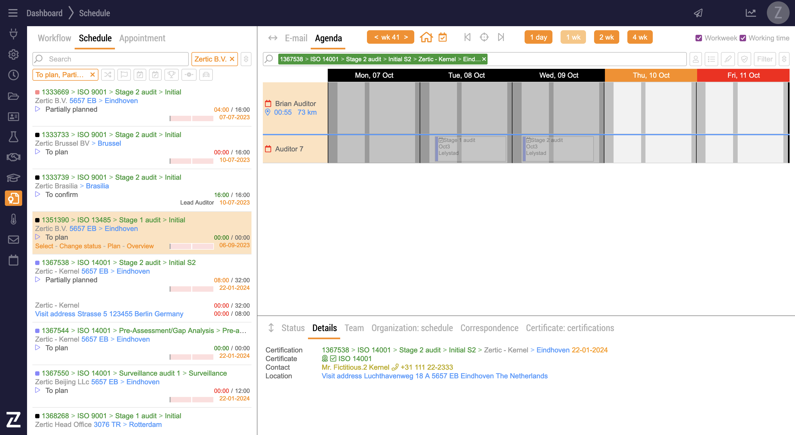
Task: Open the flask icon in left sidebar
Action: pos(13,137)
